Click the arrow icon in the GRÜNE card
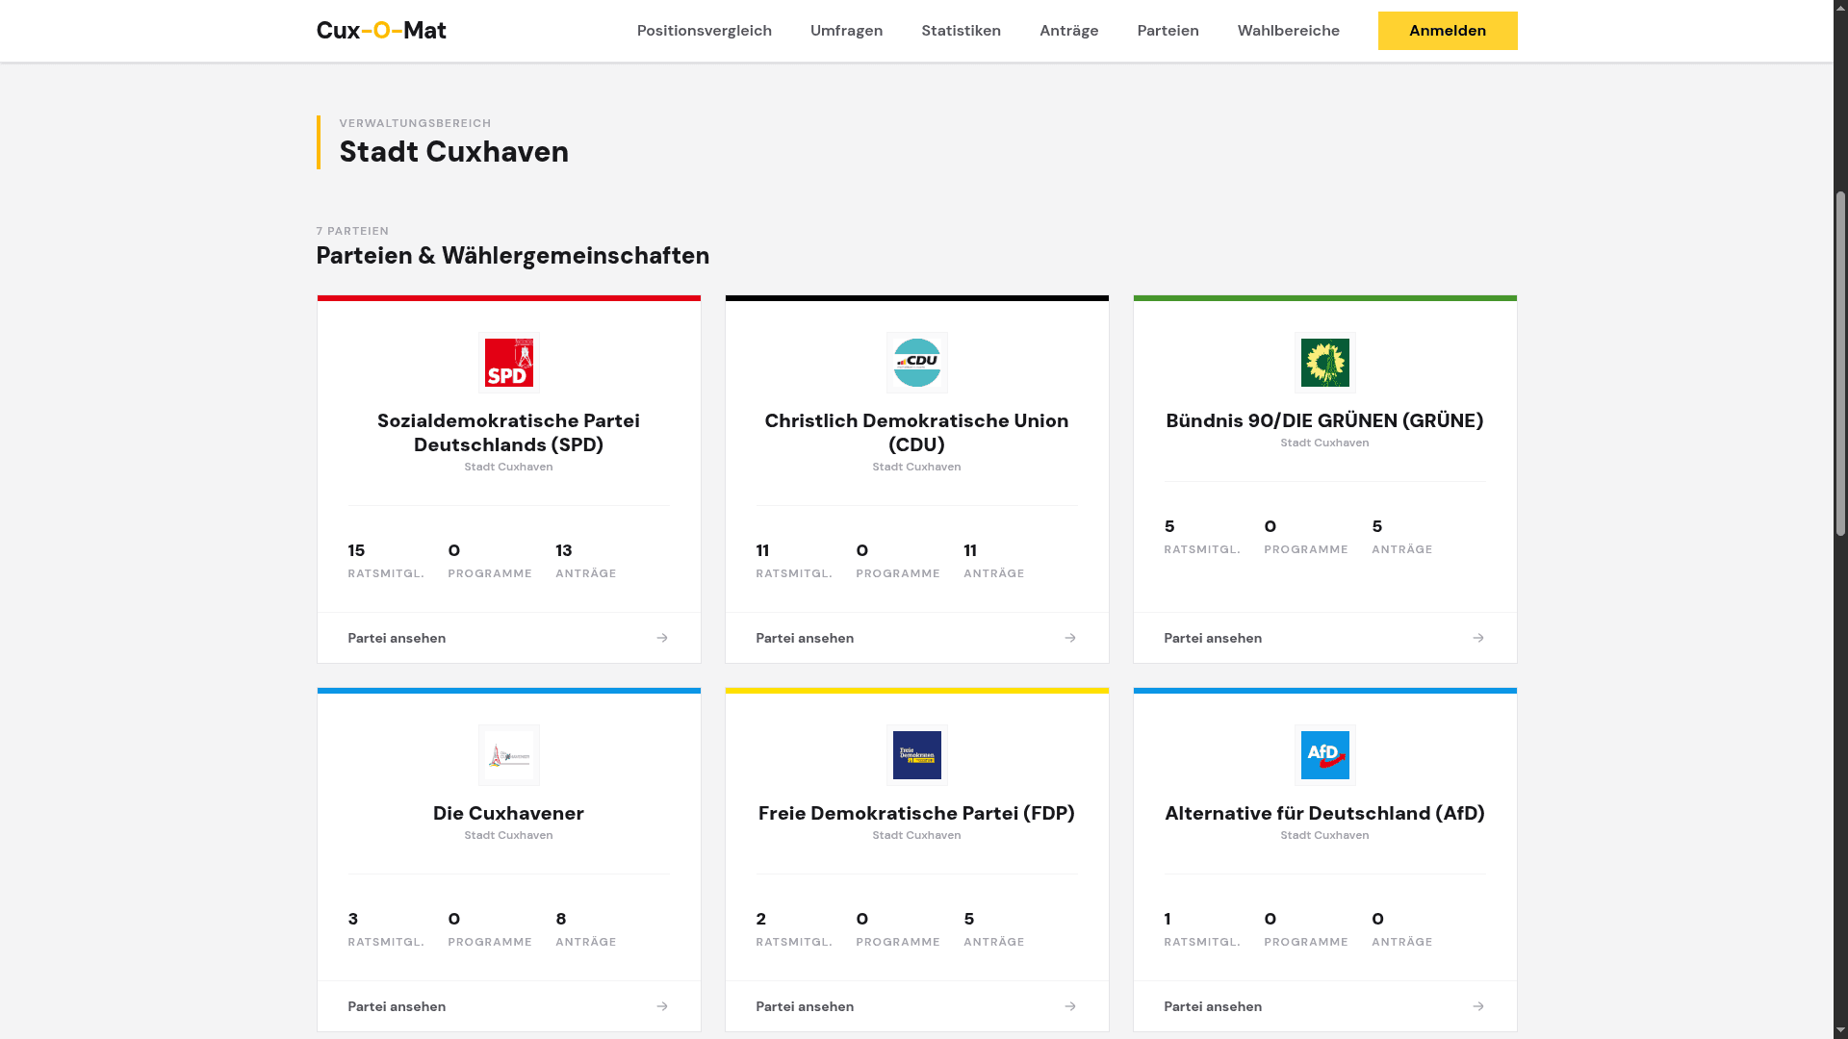The image size is (1848, 1039). tap(1478, 638)
